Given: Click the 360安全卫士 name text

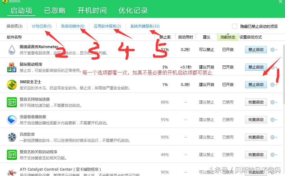Looking at the screenshot, I should pos(30,82).
